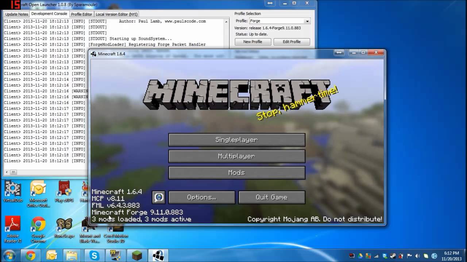Click the Quit Game button

pos(271,197)
